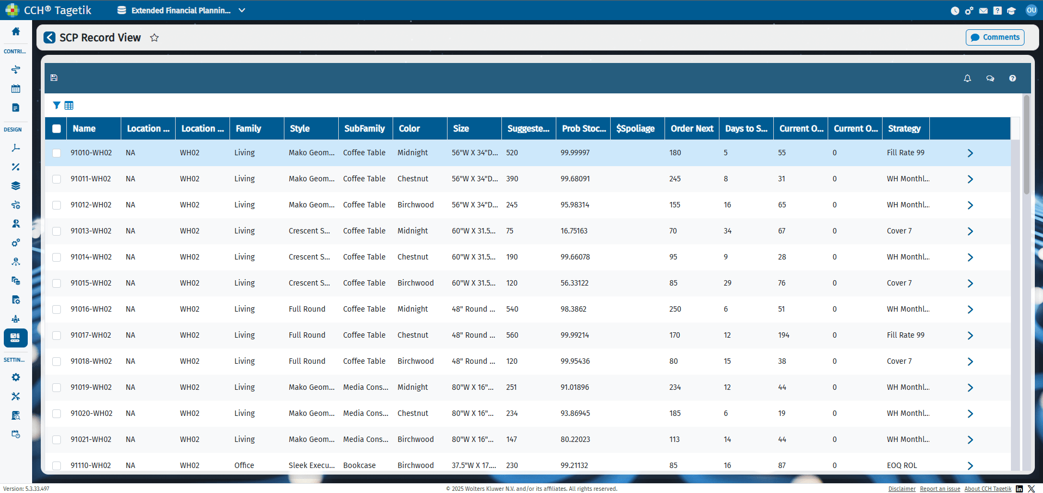
Task: Open the Comments button
Action: (x=995, y=37)
